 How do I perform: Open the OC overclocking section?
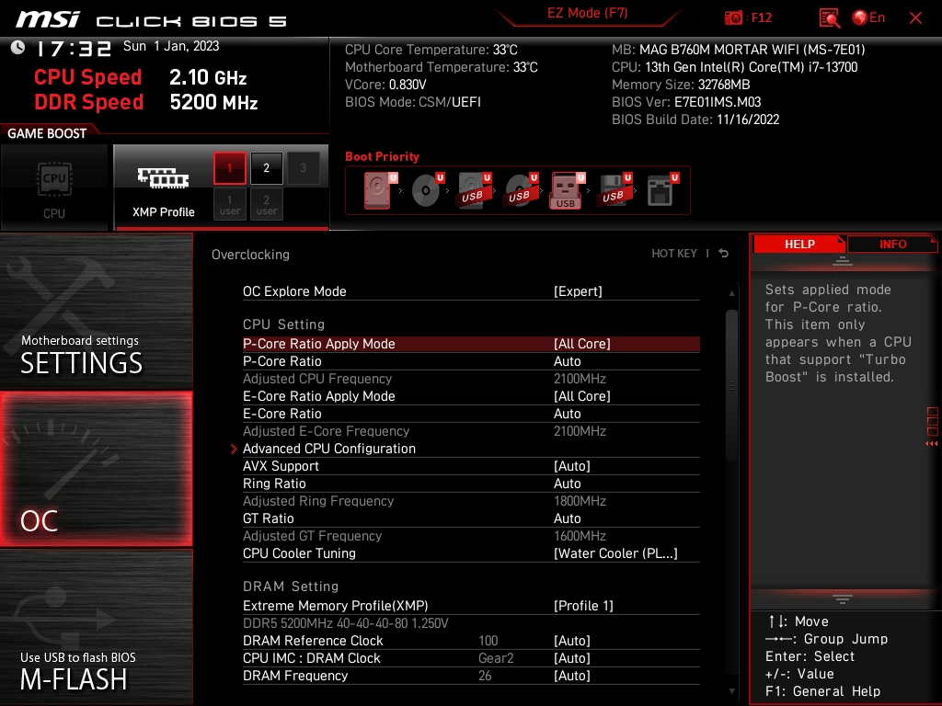[x=96, y=469]
